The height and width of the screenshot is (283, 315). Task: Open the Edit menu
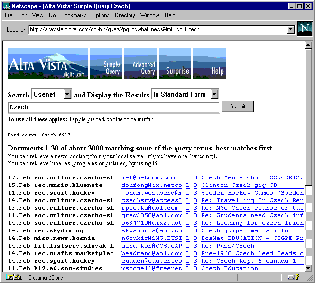pyautogui.click(x=22, y=15)
